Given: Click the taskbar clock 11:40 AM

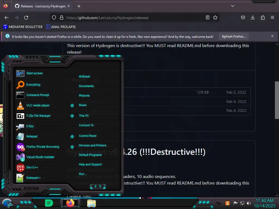Looking at the screenshot, I should (x=264, y=201).
